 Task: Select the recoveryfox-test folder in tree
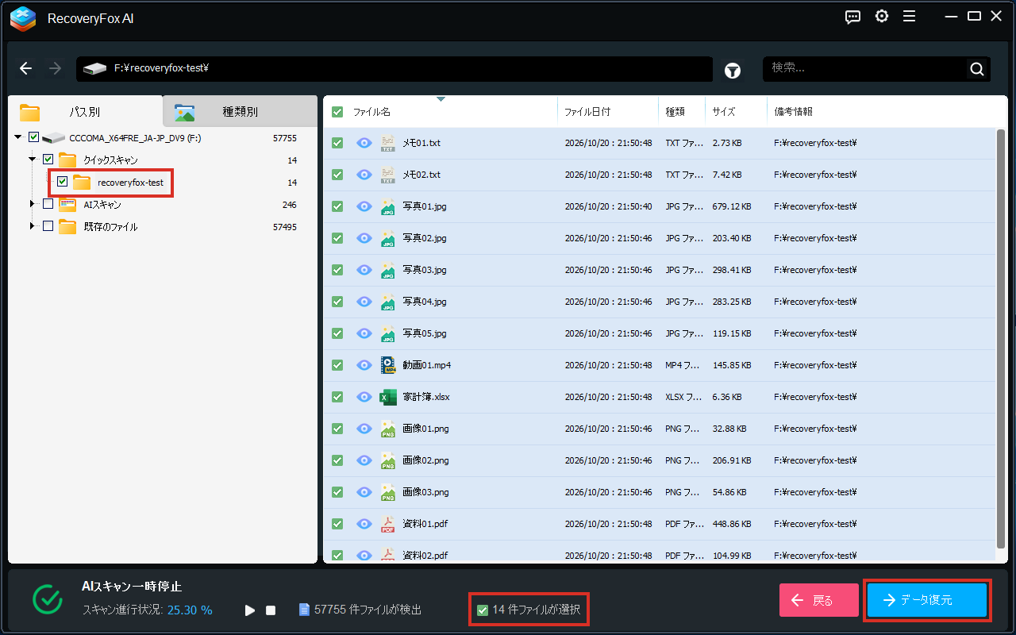pyautogui.click(x=130, y=183)
